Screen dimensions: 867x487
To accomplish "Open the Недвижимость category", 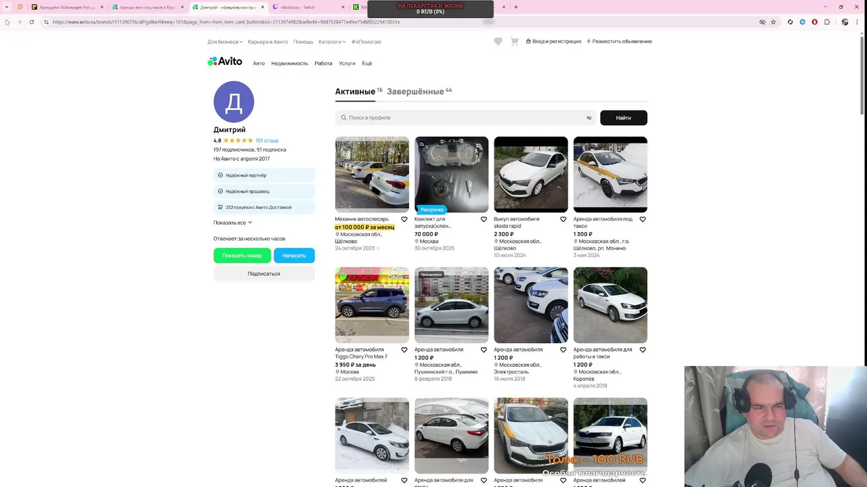I will point(289,64).
